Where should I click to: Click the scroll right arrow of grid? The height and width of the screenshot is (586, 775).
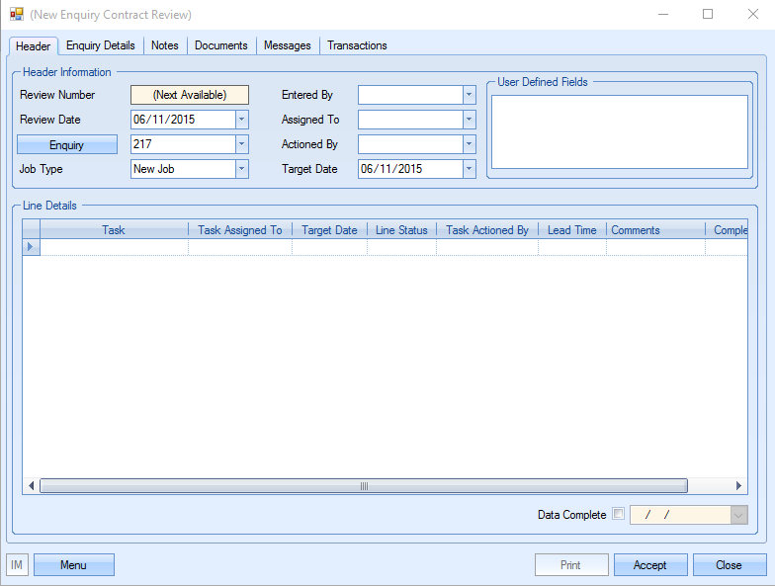point(738,486)
